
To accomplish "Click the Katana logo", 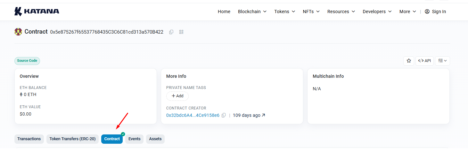I will (x=37, y=12).
